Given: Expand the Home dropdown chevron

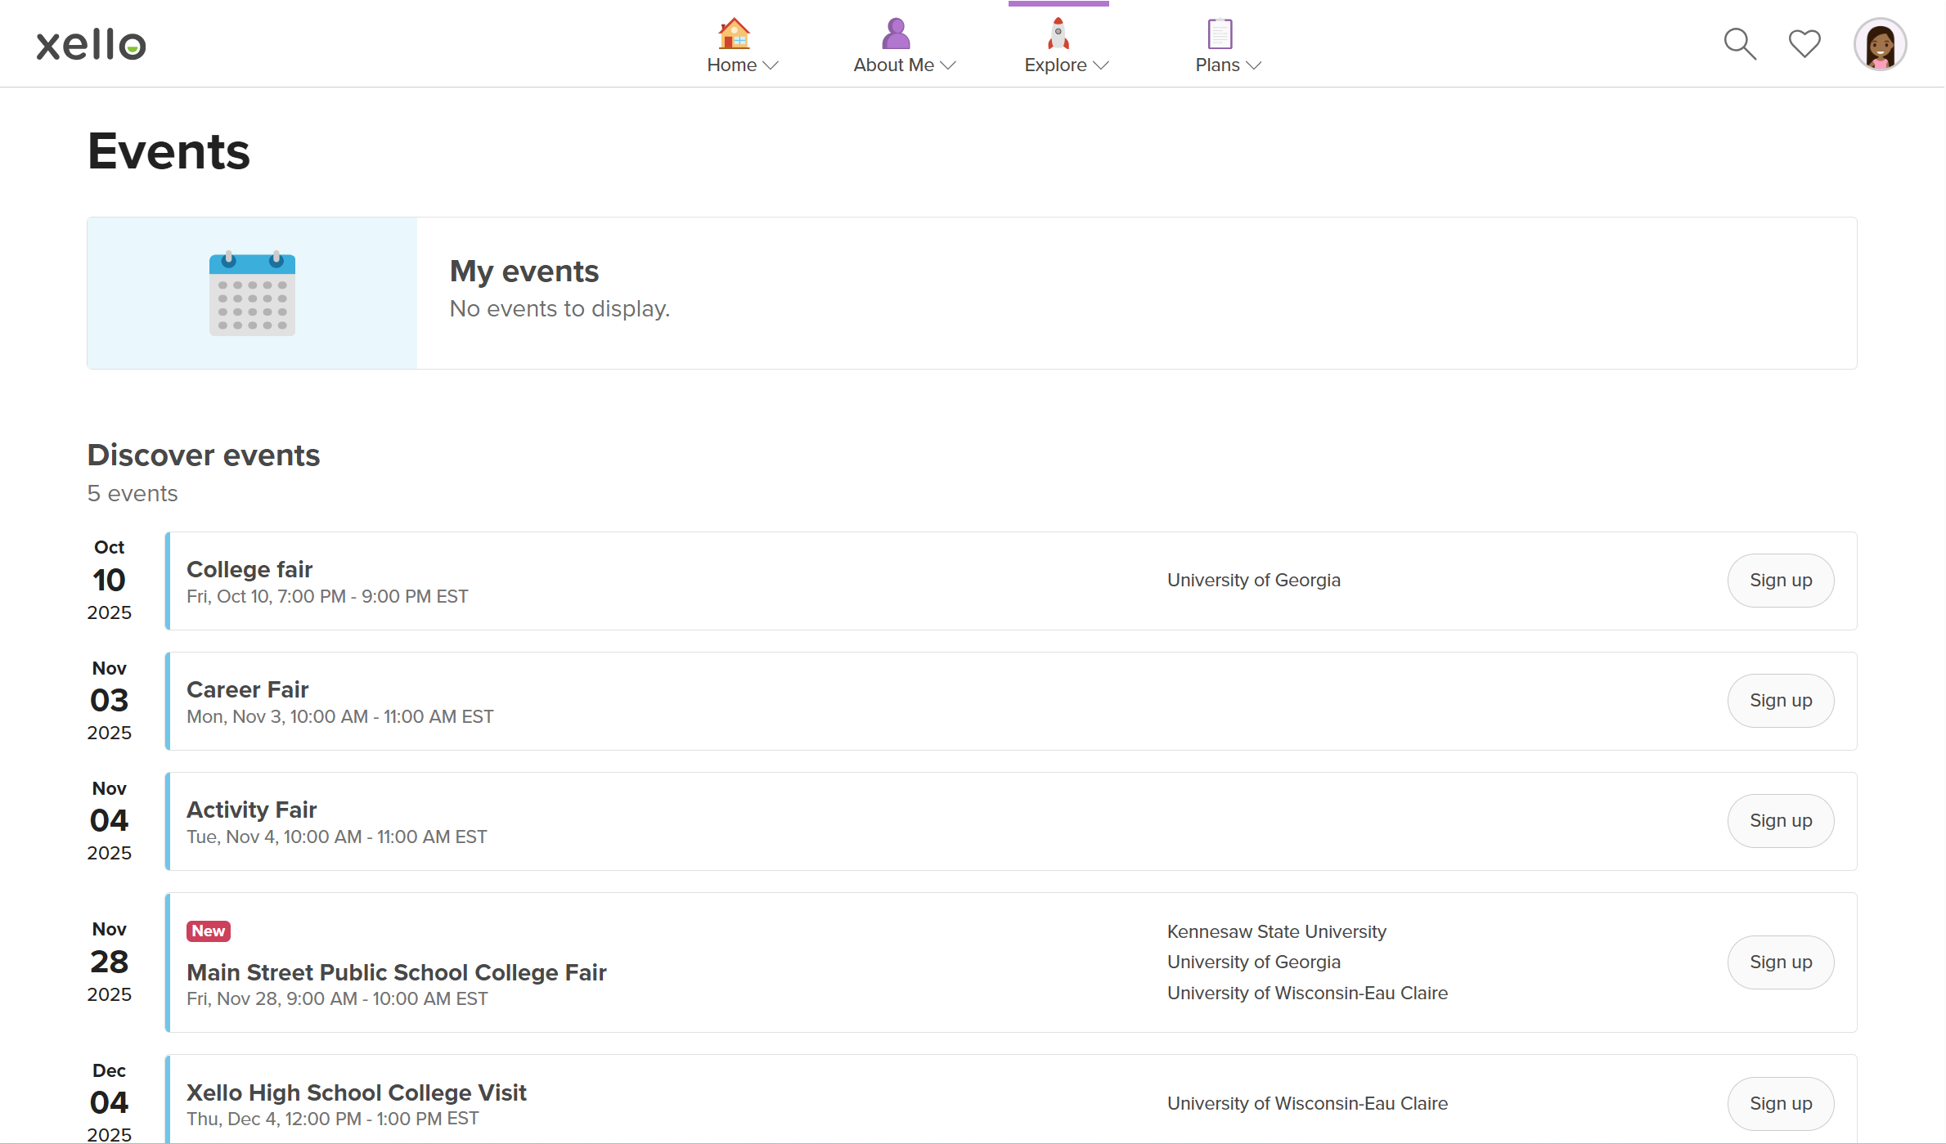Looking at the screenshot, I should click(771, 66).
